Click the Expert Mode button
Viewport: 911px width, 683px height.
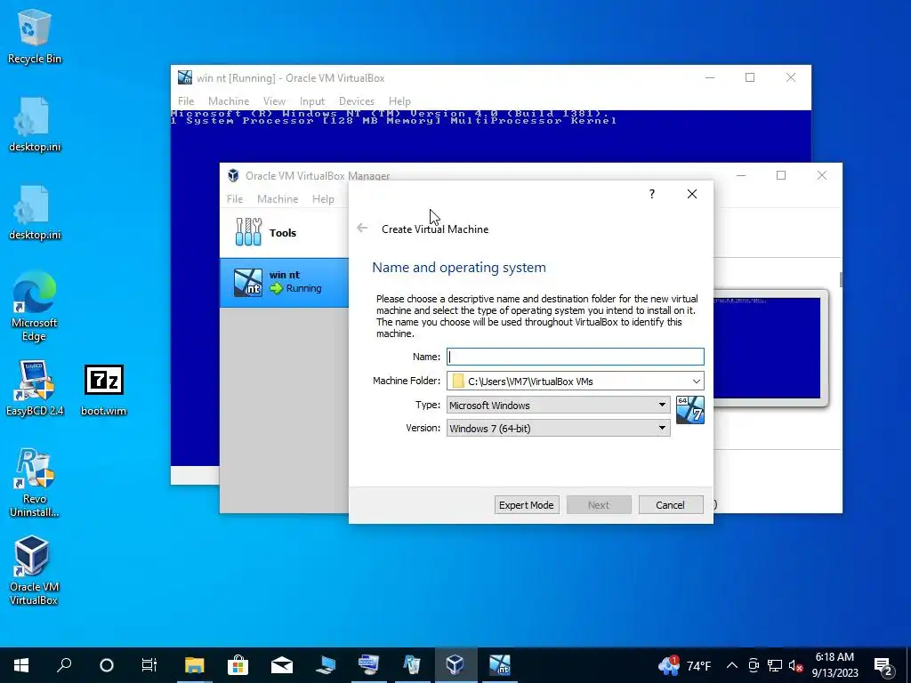click(527, 505)
